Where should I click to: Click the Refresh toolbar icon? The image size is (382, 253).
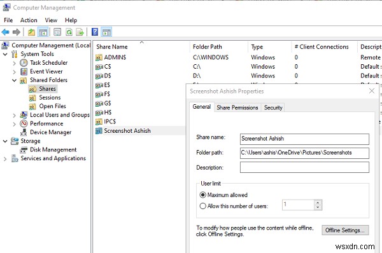coord(69,32)
